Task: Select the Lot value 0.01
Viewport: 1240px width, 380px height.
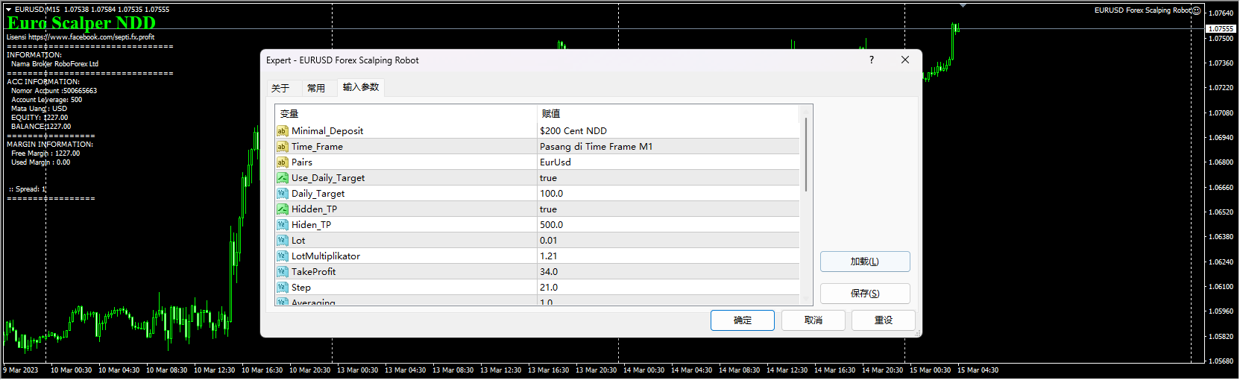Action: pyautogui.click(x=667, y=241)
